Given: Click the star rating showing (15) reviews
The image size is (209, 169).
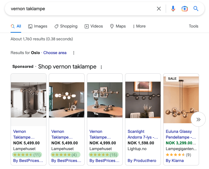Looking at the screenshot, I should [104, 155].
